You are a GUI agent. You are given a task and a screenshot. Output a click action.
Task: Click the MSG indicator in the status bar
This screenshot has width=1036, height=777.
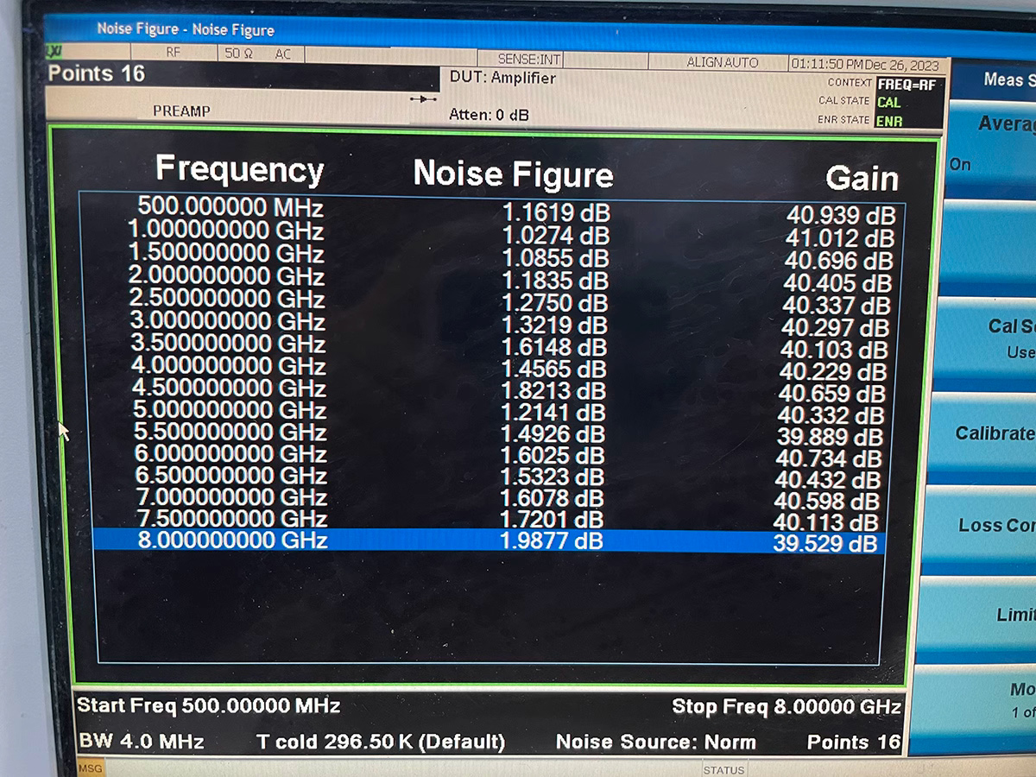(x=90, y=768)
